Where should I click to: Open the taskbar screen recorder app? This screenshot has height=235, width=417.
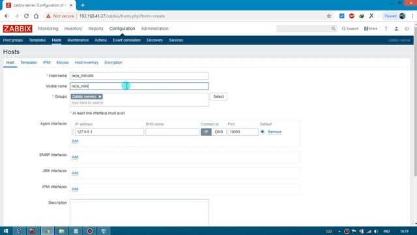pyautogui.click(x=90, y=231)
